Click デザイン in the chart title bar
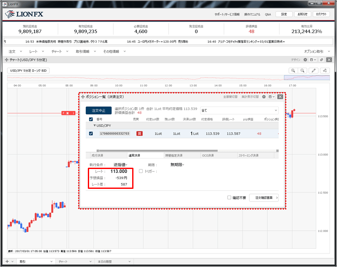 click(296, 60)
